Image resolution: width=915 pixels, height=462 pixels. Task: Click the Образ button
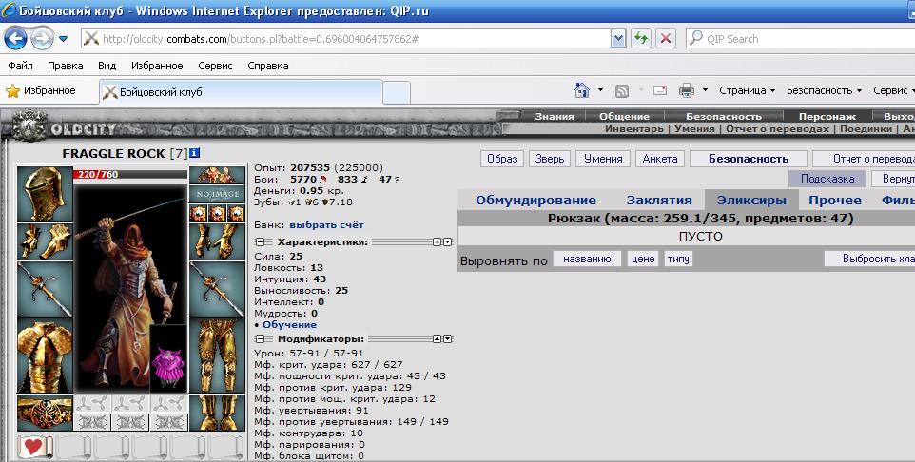(x=502, y=159)
